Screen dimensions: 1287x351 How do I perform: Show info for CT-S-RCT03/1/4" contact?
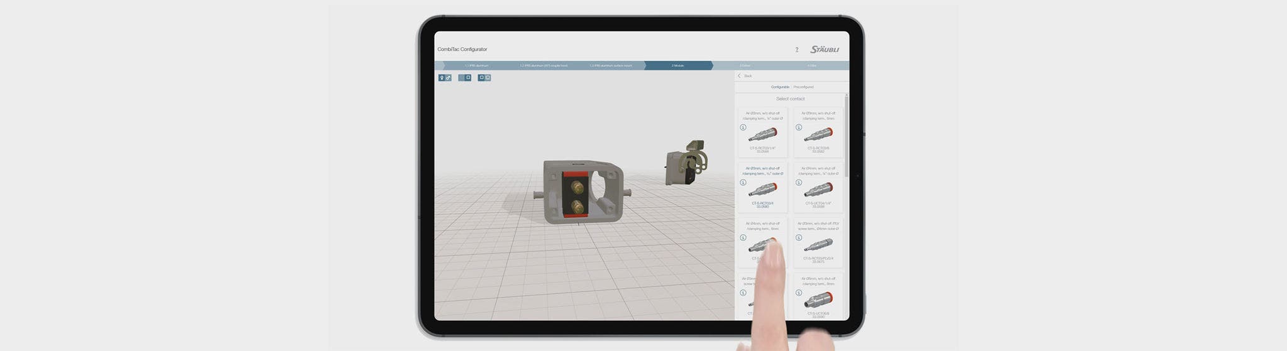[x=743, y=127]
